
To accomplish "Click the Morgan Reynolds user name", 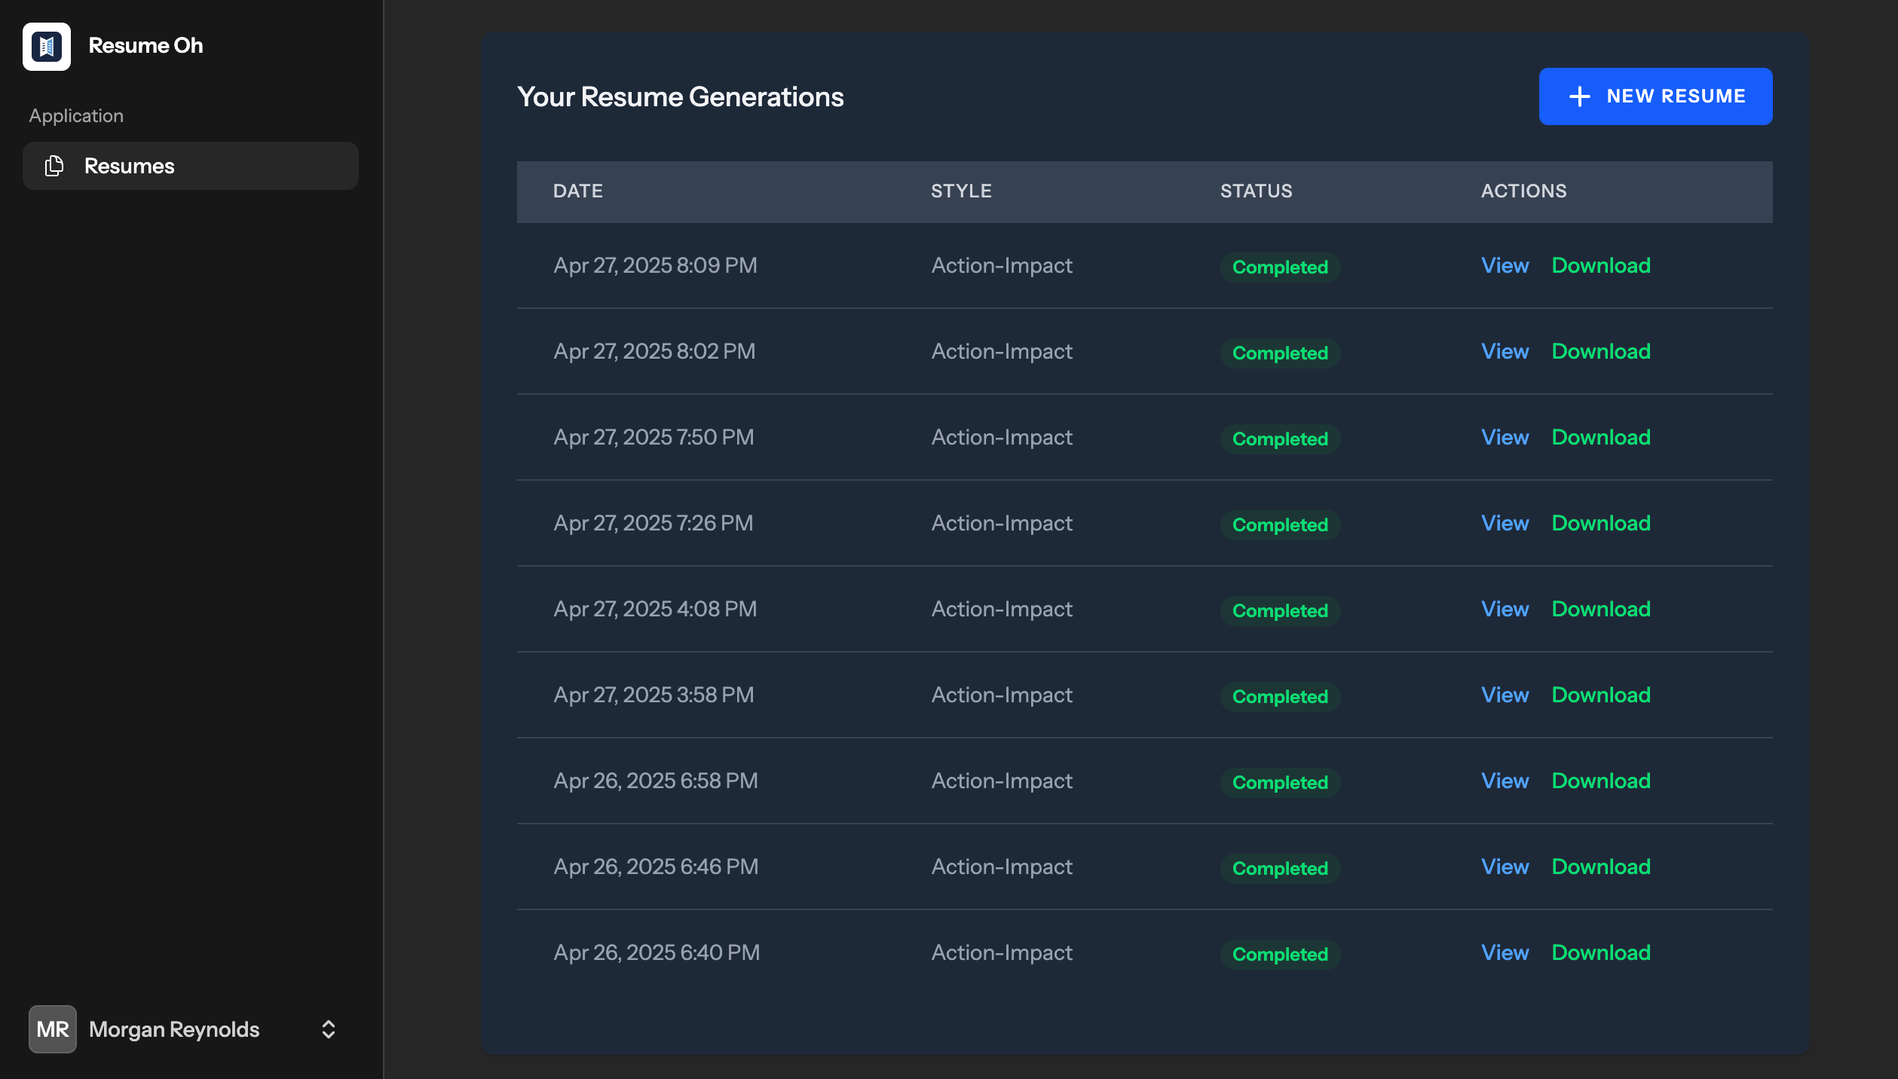I will click(x=174, y=1029).
